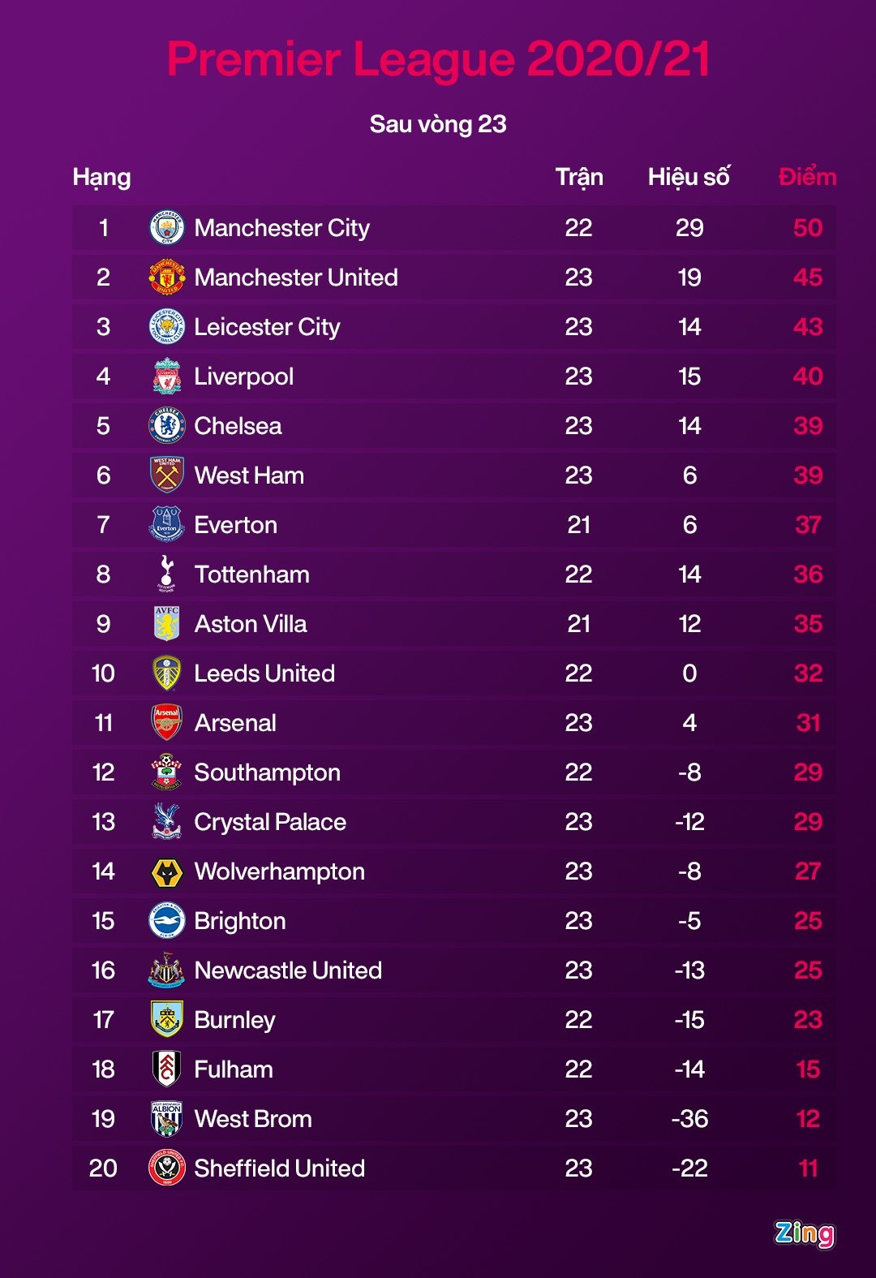This screenshot has width=876, height=1278.
Task: Click the Manchester City club crest
Action: (x=167, y=228)
